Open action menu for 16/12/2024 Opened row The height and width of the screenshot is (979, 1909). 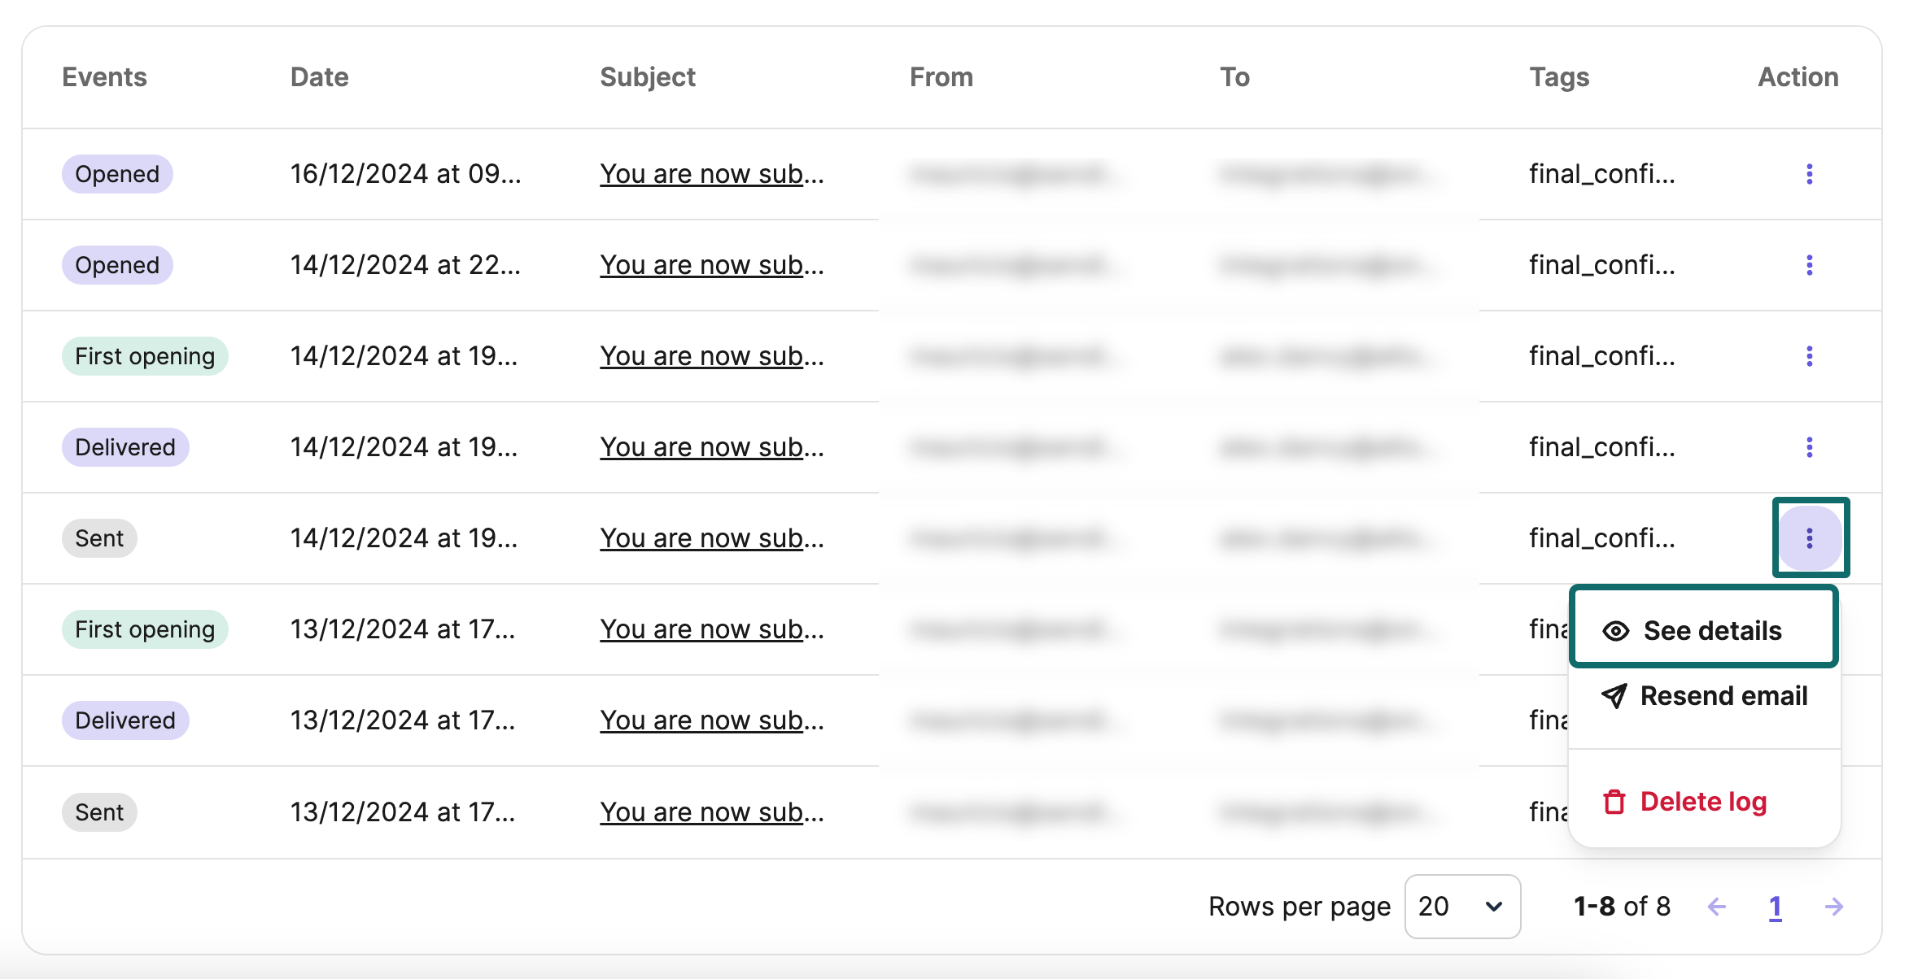pyautogui.click(x=1809, y=174)
